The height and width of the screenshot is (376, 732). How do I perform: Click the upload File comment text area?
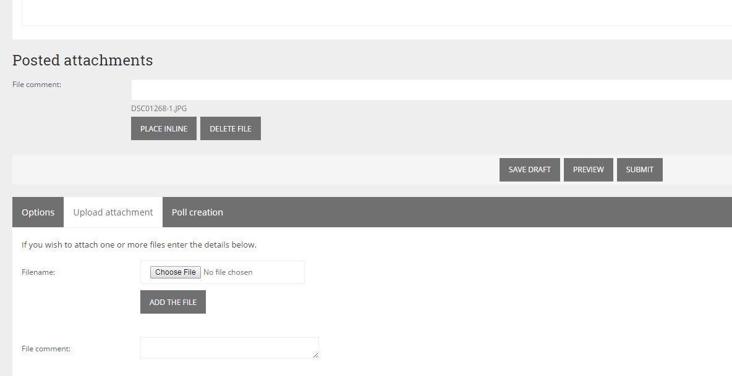coord(229,348)
